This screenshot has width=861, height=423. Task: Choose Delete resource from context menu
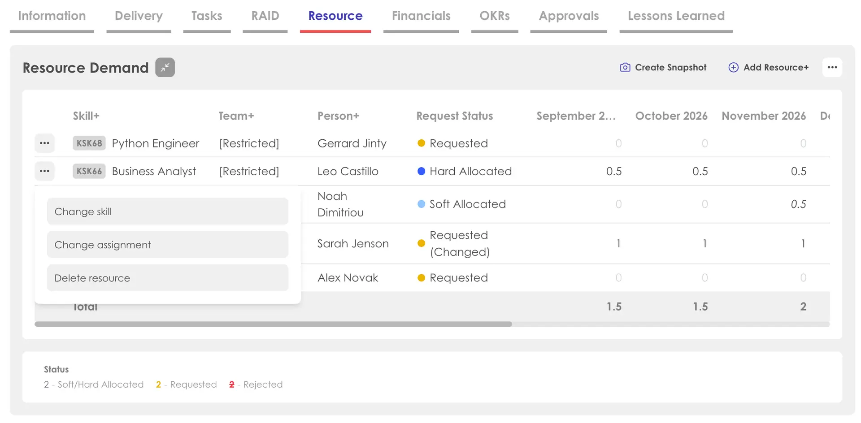click(x=168, y=278)
